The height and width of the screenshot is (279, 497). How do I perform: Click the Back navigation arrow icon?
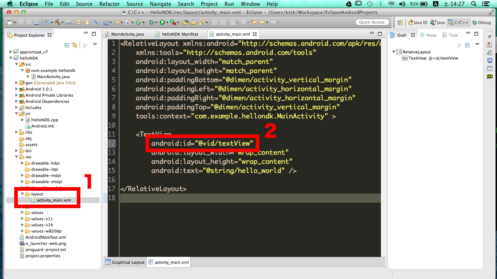click(262, 22)
